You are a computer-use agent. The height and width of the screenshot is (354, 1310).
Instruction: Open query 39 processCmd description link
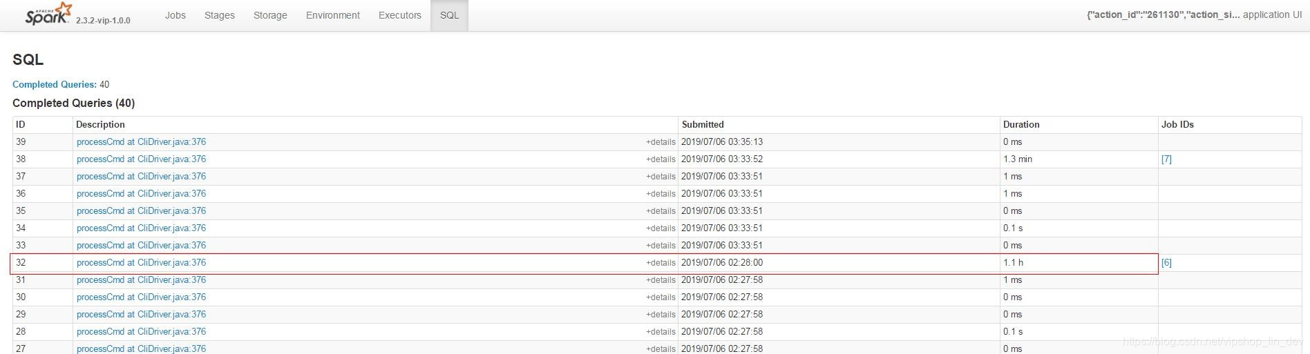tap(142, 142)
